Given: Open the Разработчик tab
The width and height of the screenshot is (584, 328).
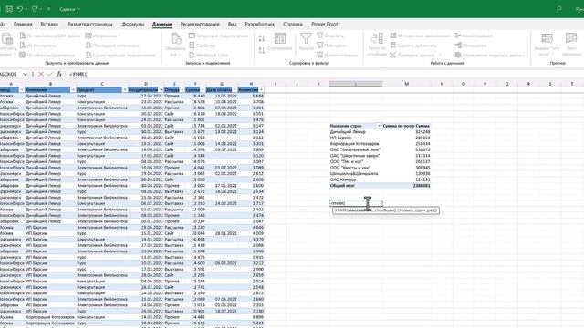Looking at the screenshot, I should coord(259,24).
